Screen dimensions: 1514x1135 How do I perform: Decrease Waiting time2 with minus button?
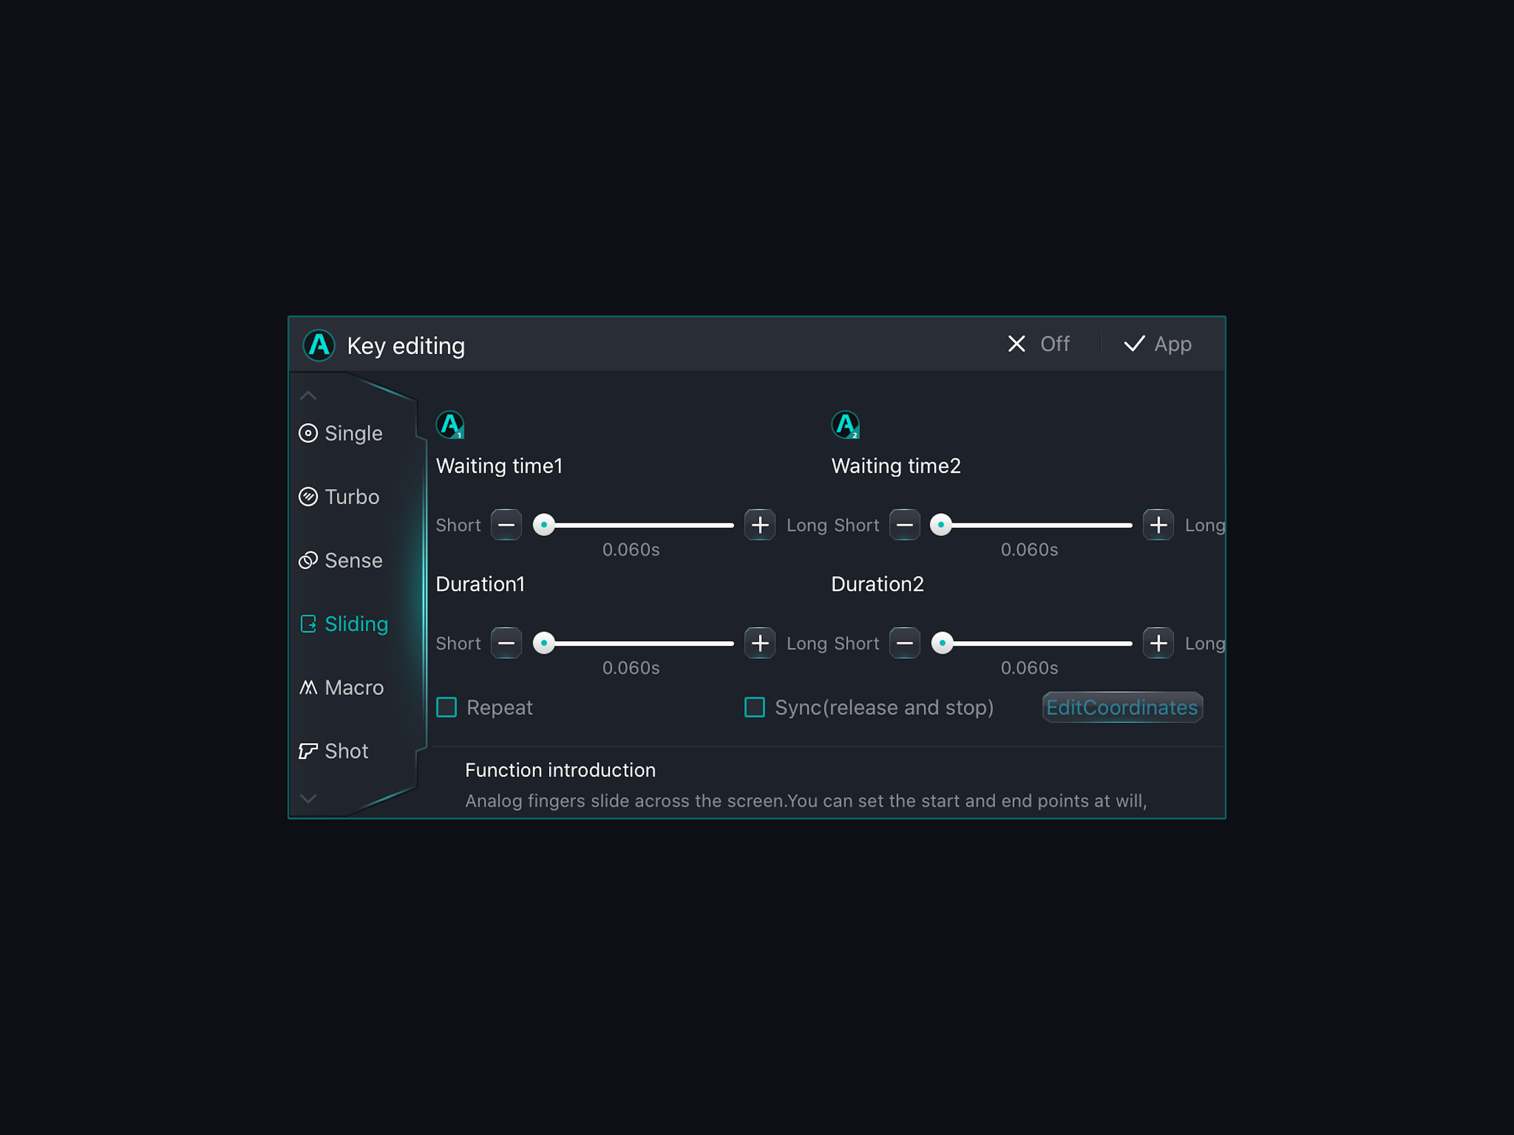[x=904, y=525]
